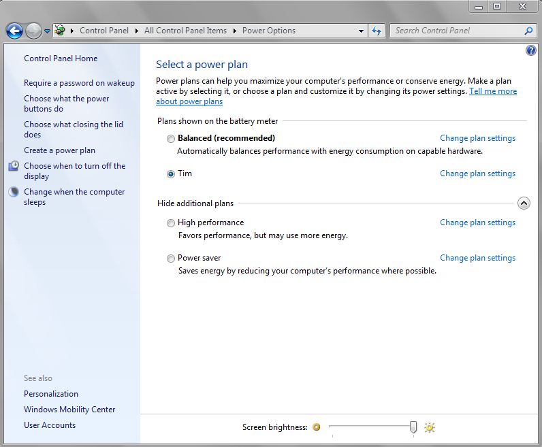This screenshot has height=447, width=542.
Task: Open help with the question mark icon
Action: pos(531,51)
